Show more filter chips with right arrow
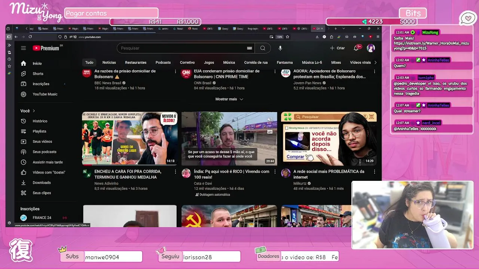Image resolution: width=479 pixels, height=269 pixels. coord(375,62)
